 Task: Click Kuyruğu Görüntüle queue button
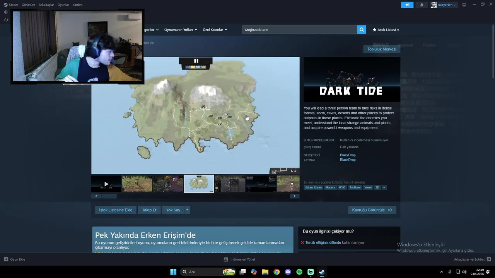[372, 210]
